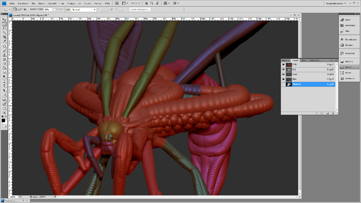Delete current channel with trash icon
Screen dimensions: 361x203
333,113
